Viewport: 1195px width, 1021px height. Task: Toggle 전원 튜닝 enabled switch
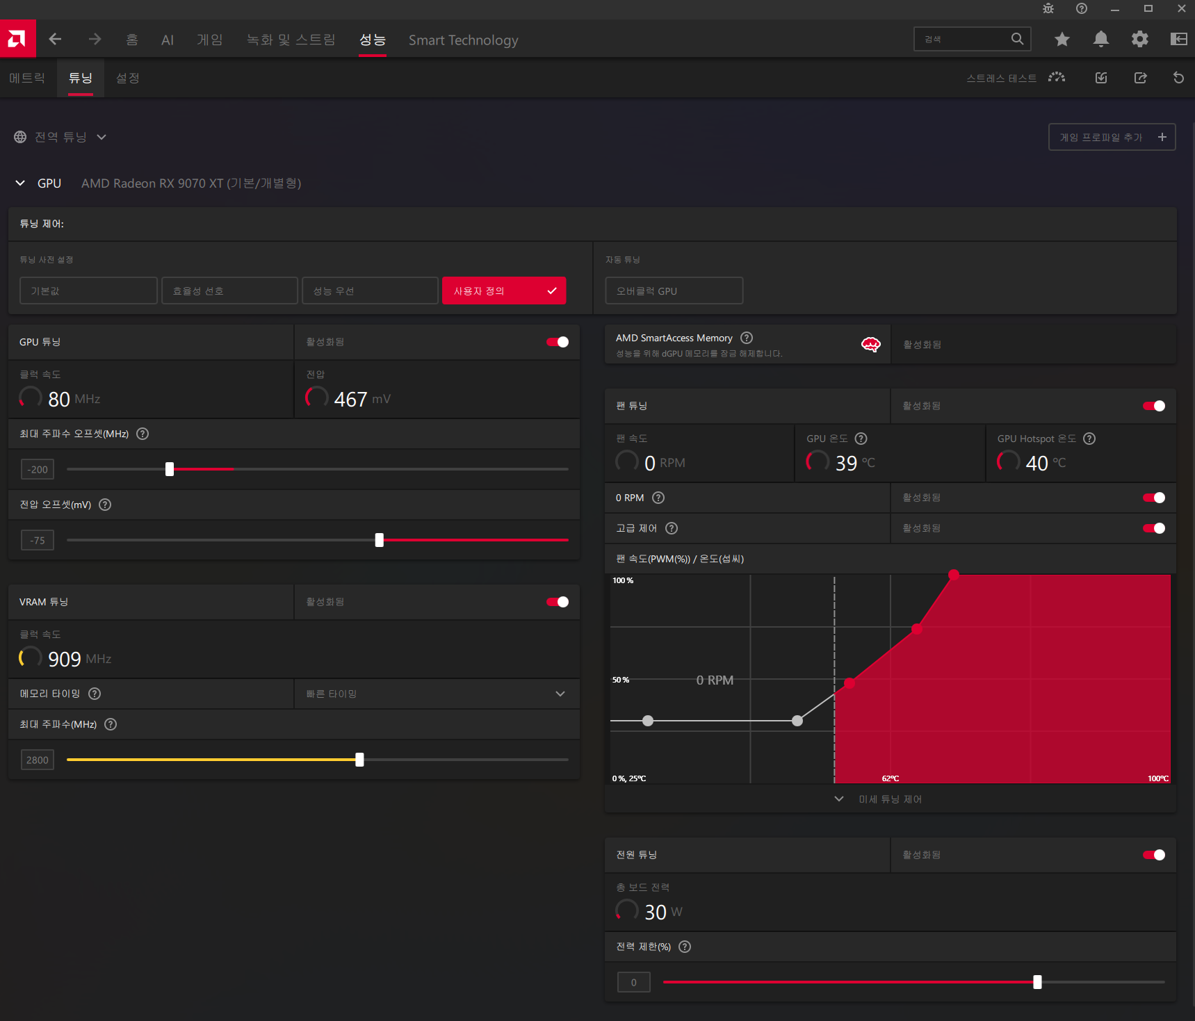(x=1154, y=855)
